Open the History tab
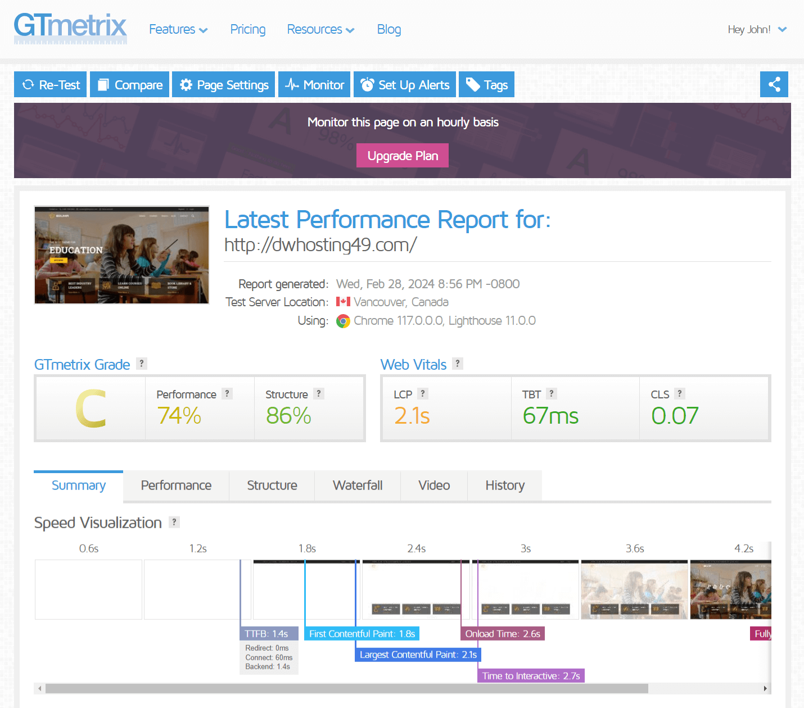The image size is (804, 708). pyautogui.click(x=504, y=485)
